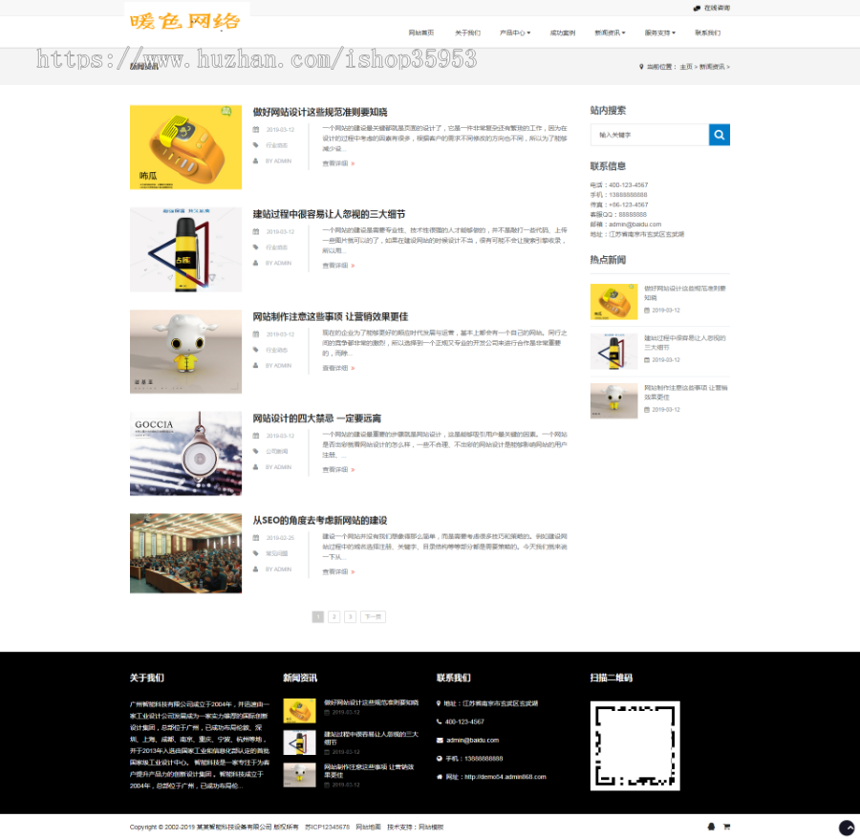Image resolution: width=860 pixels, height=839 pixels.
Task: Click the blue search magnifier icon
Action: pos(720,135)
